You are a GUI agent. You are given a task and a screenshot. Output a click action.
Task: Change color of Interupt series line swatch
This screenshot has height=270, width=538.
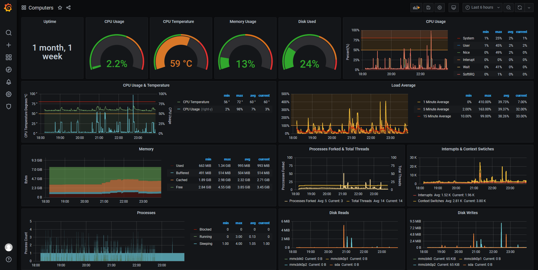[459, 60]
